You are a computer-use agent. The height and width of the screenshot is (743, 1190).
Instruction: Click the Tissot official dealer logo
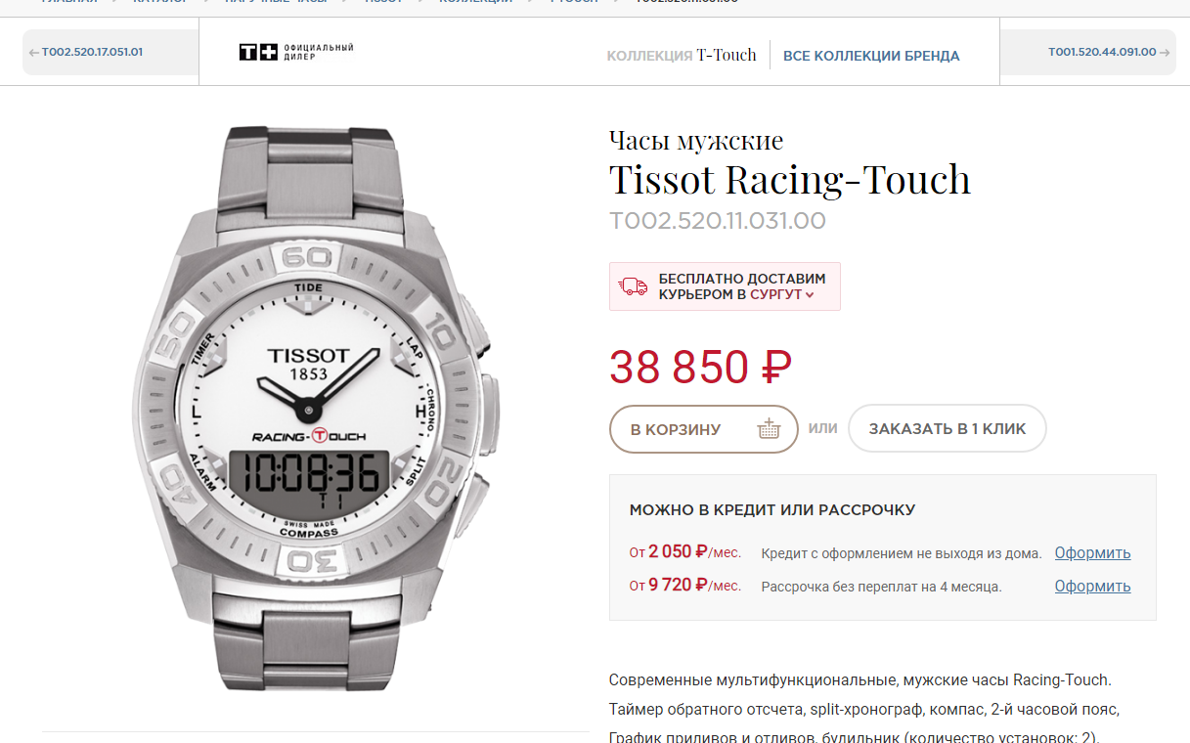pyautogui.click(x=296, y=52)
